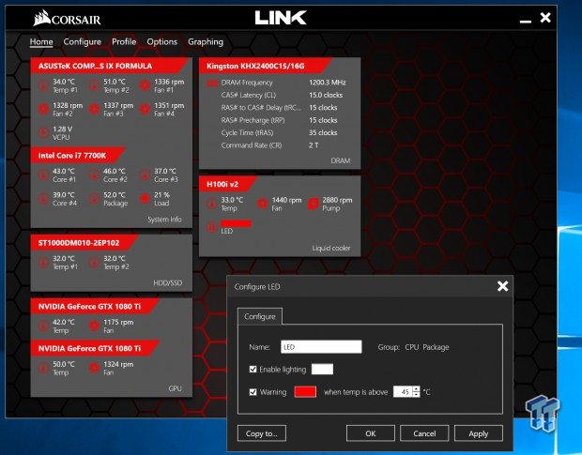The height and width of the screenshot is (455, 582).
Task: Decrease warning temperature with the down arrow
Action: (417, 395)
